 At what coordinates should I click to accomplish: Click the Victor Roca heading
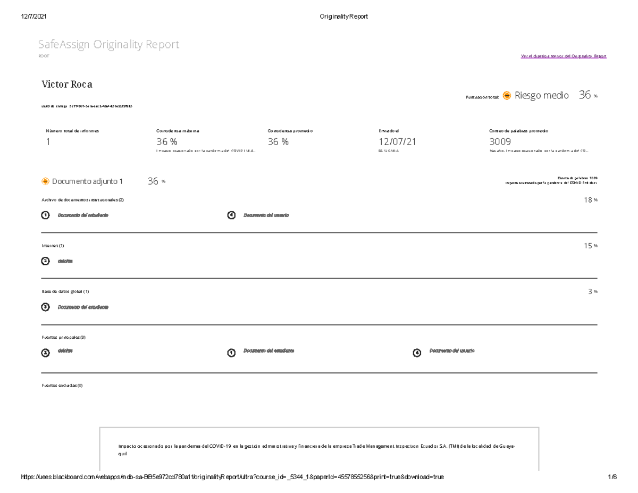coord(67,84)
